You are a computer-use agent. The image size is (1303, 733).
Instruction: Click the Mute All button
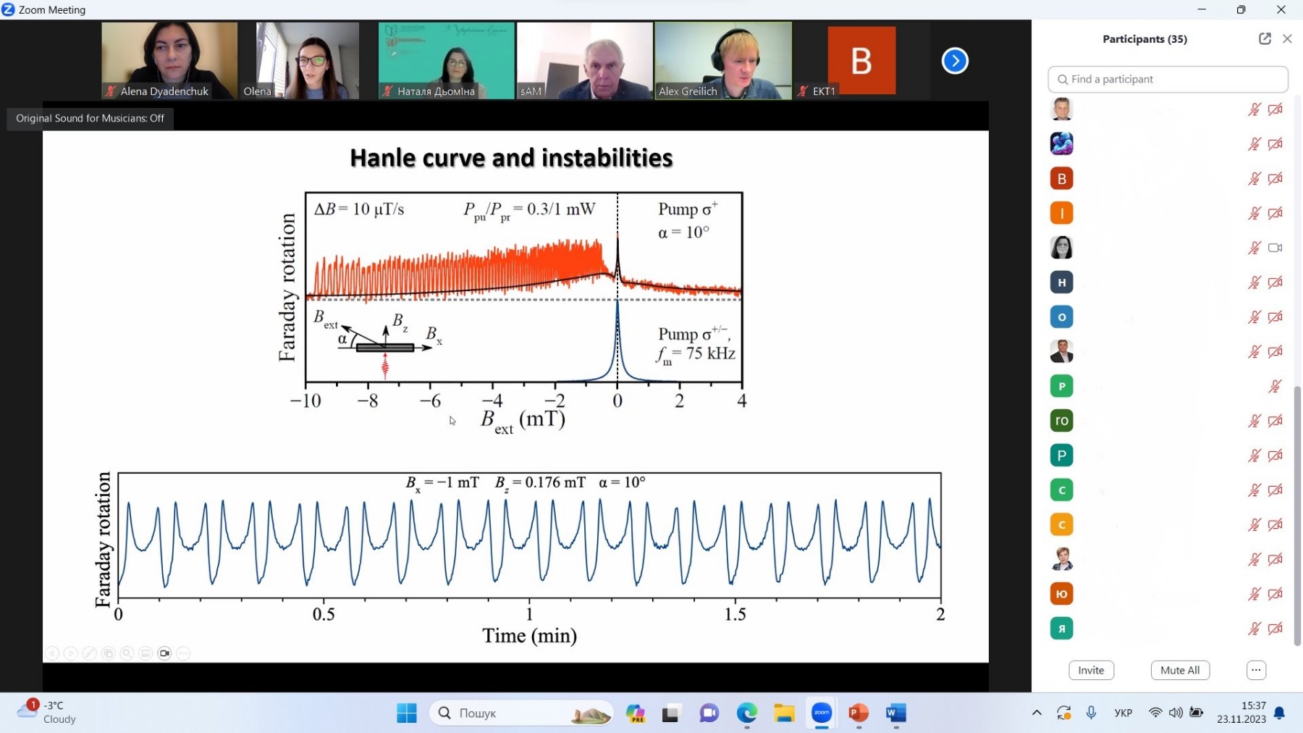[x=1180, y=670]
